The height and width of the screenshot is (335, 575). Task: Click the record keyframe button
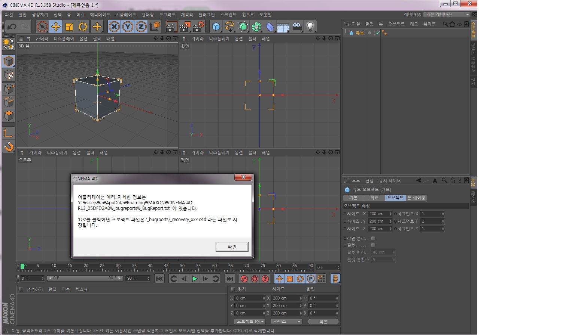click(x=244, y=279)
